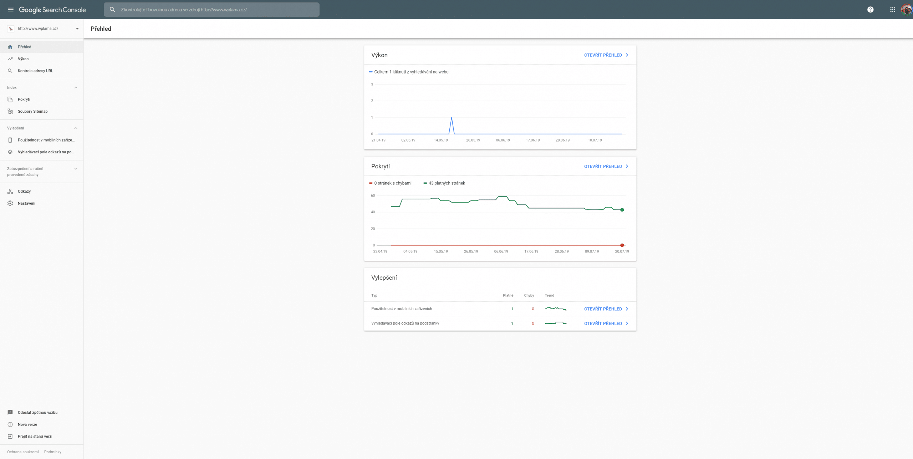Click chevron beside Pokrytí OTEVŘÍT PŘEHLED
The width and height of the screenshot is (913, 459).
click(x=627, y=166)
